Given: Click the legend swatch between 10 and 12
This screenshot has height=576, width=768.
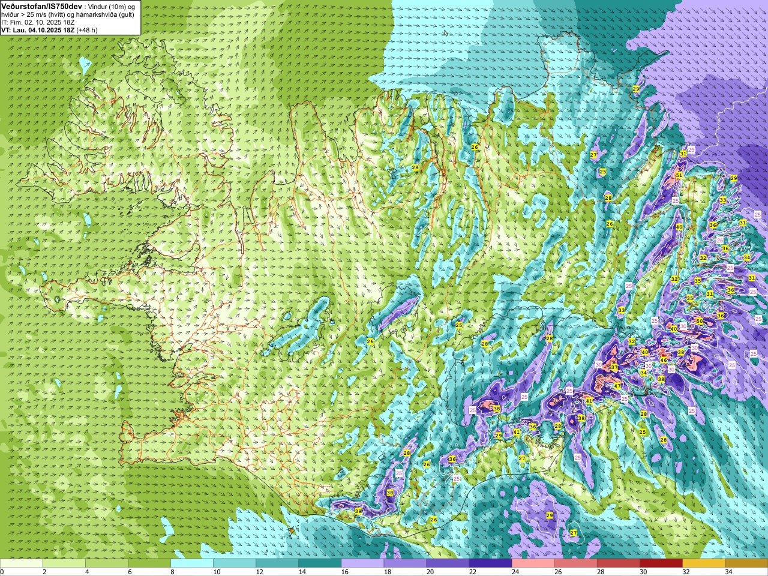Looking at the screenshot, I should 235,563.
